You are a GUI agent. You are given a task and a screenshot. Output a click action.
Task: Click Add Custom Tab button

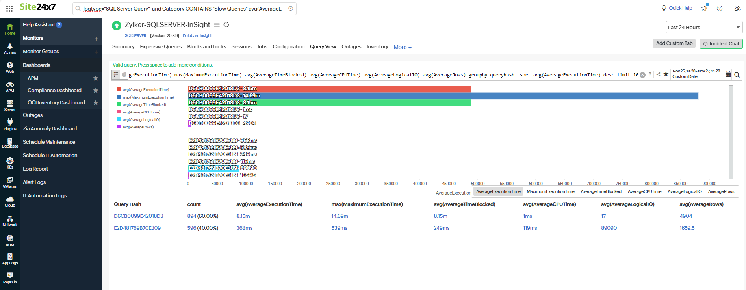click(x=674, y=43)
